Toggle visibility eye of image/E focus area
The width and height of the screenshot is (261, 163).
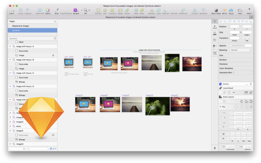pyautogui.click(x=53, y=135)
